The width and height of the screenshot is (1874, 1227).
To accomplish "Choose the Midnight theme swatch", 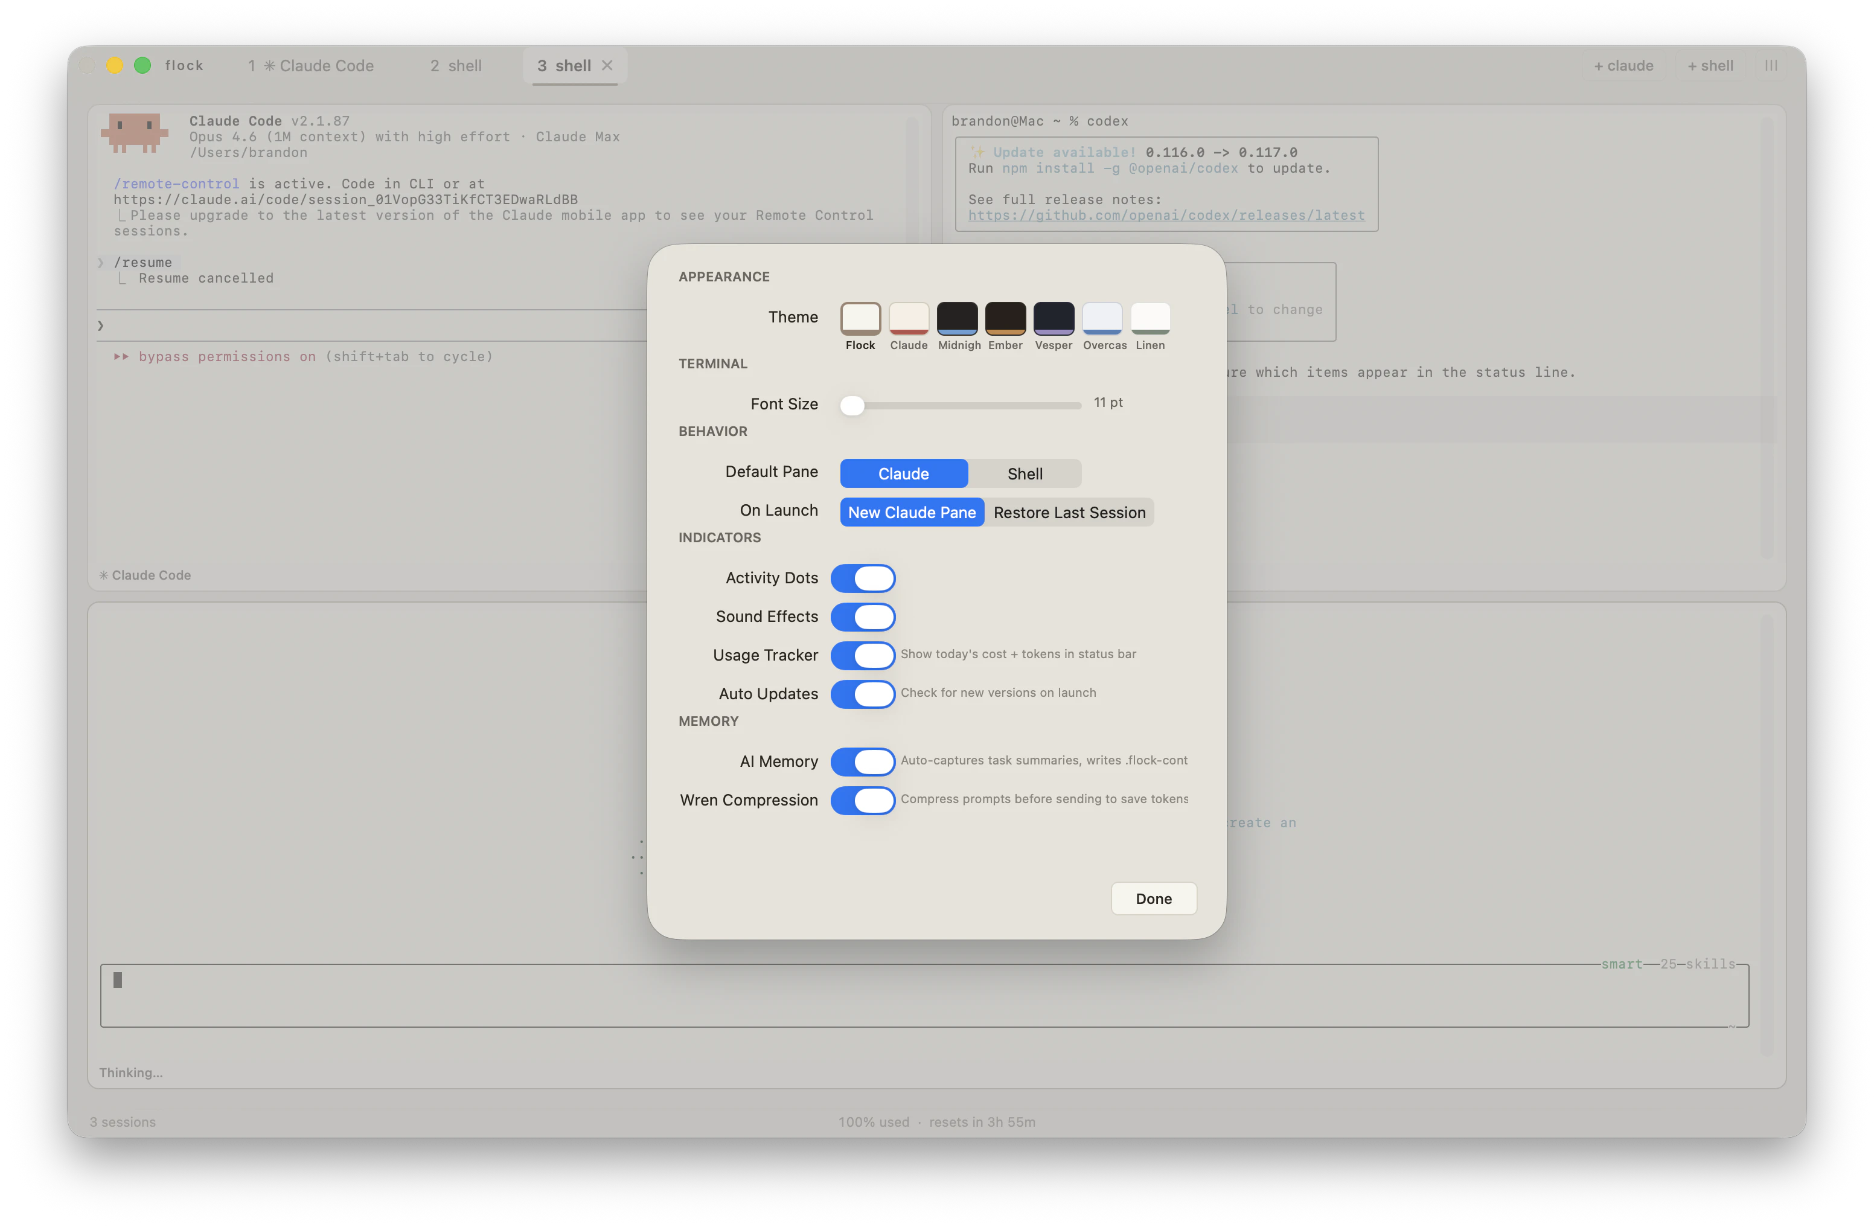I will coord(957,318).
